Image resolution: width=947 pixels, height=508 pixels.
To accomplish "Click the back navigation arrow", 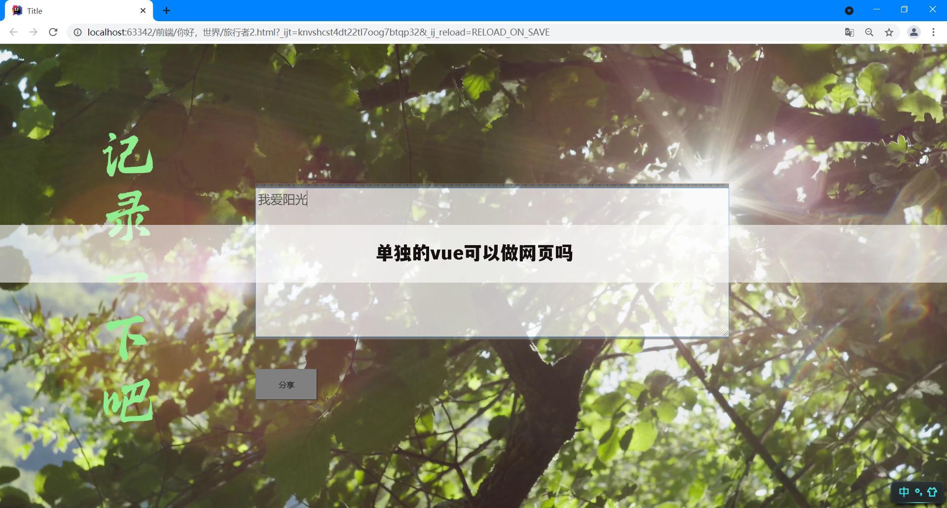I will [x=13, y=32].
